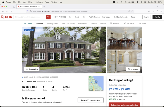
Task: Click the back arrow beside Feed
Action: coord(25,24)
